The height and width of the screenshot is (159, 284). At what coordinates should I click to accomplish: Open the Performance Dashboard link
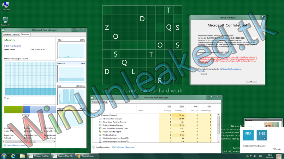point(125,147)
